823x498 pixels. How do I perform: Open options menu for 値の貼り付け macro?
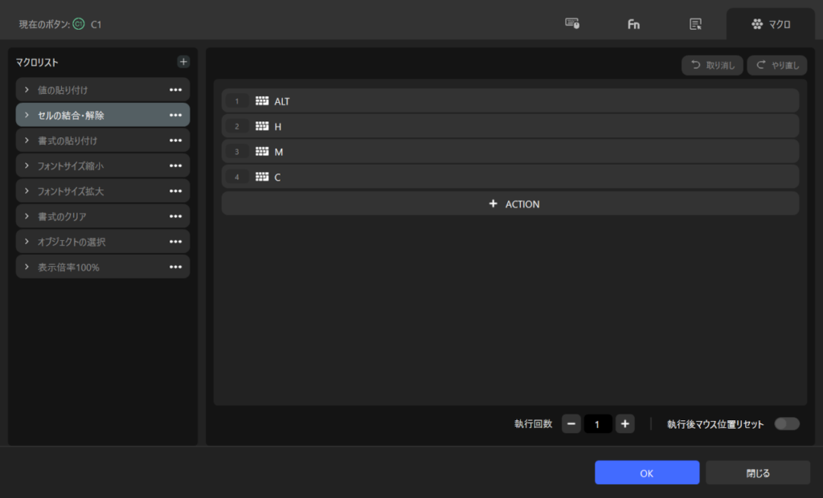175,90
